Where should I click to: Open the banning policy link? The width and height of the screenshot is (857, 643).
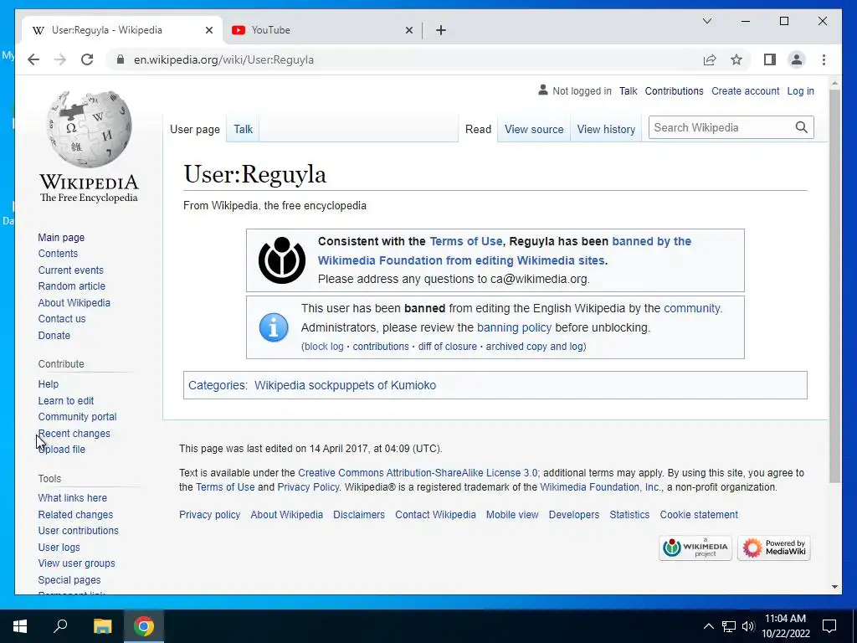515,327
